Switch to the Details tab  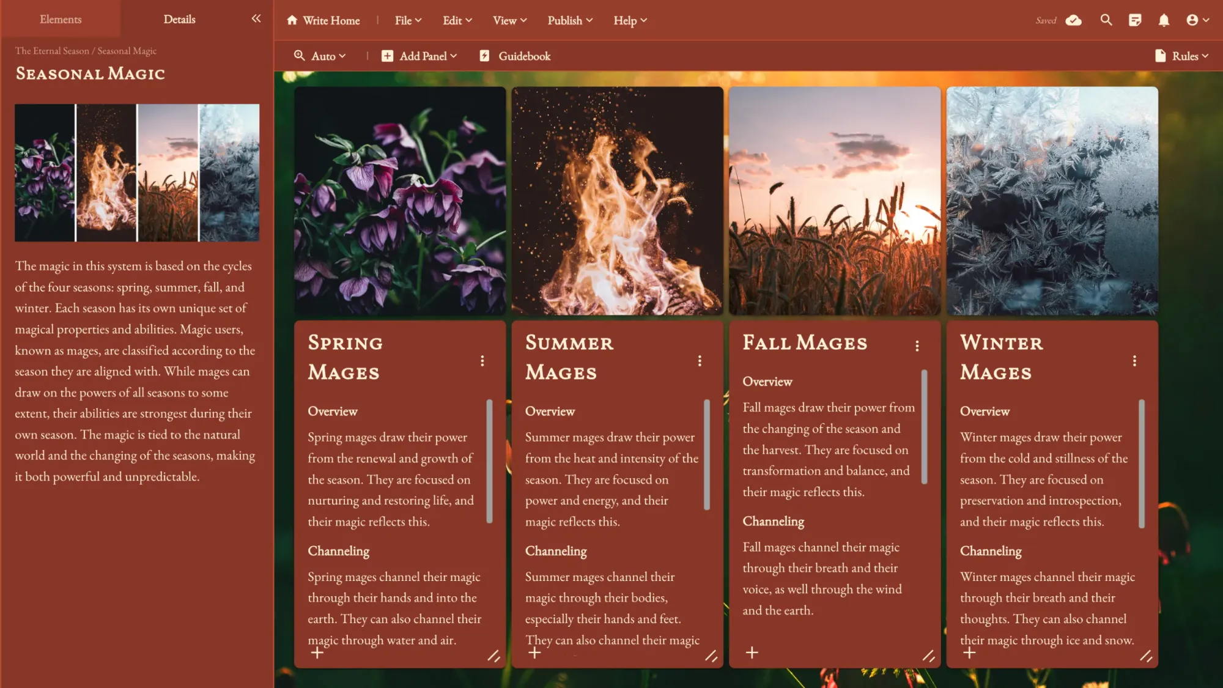(x=179, y=19)
